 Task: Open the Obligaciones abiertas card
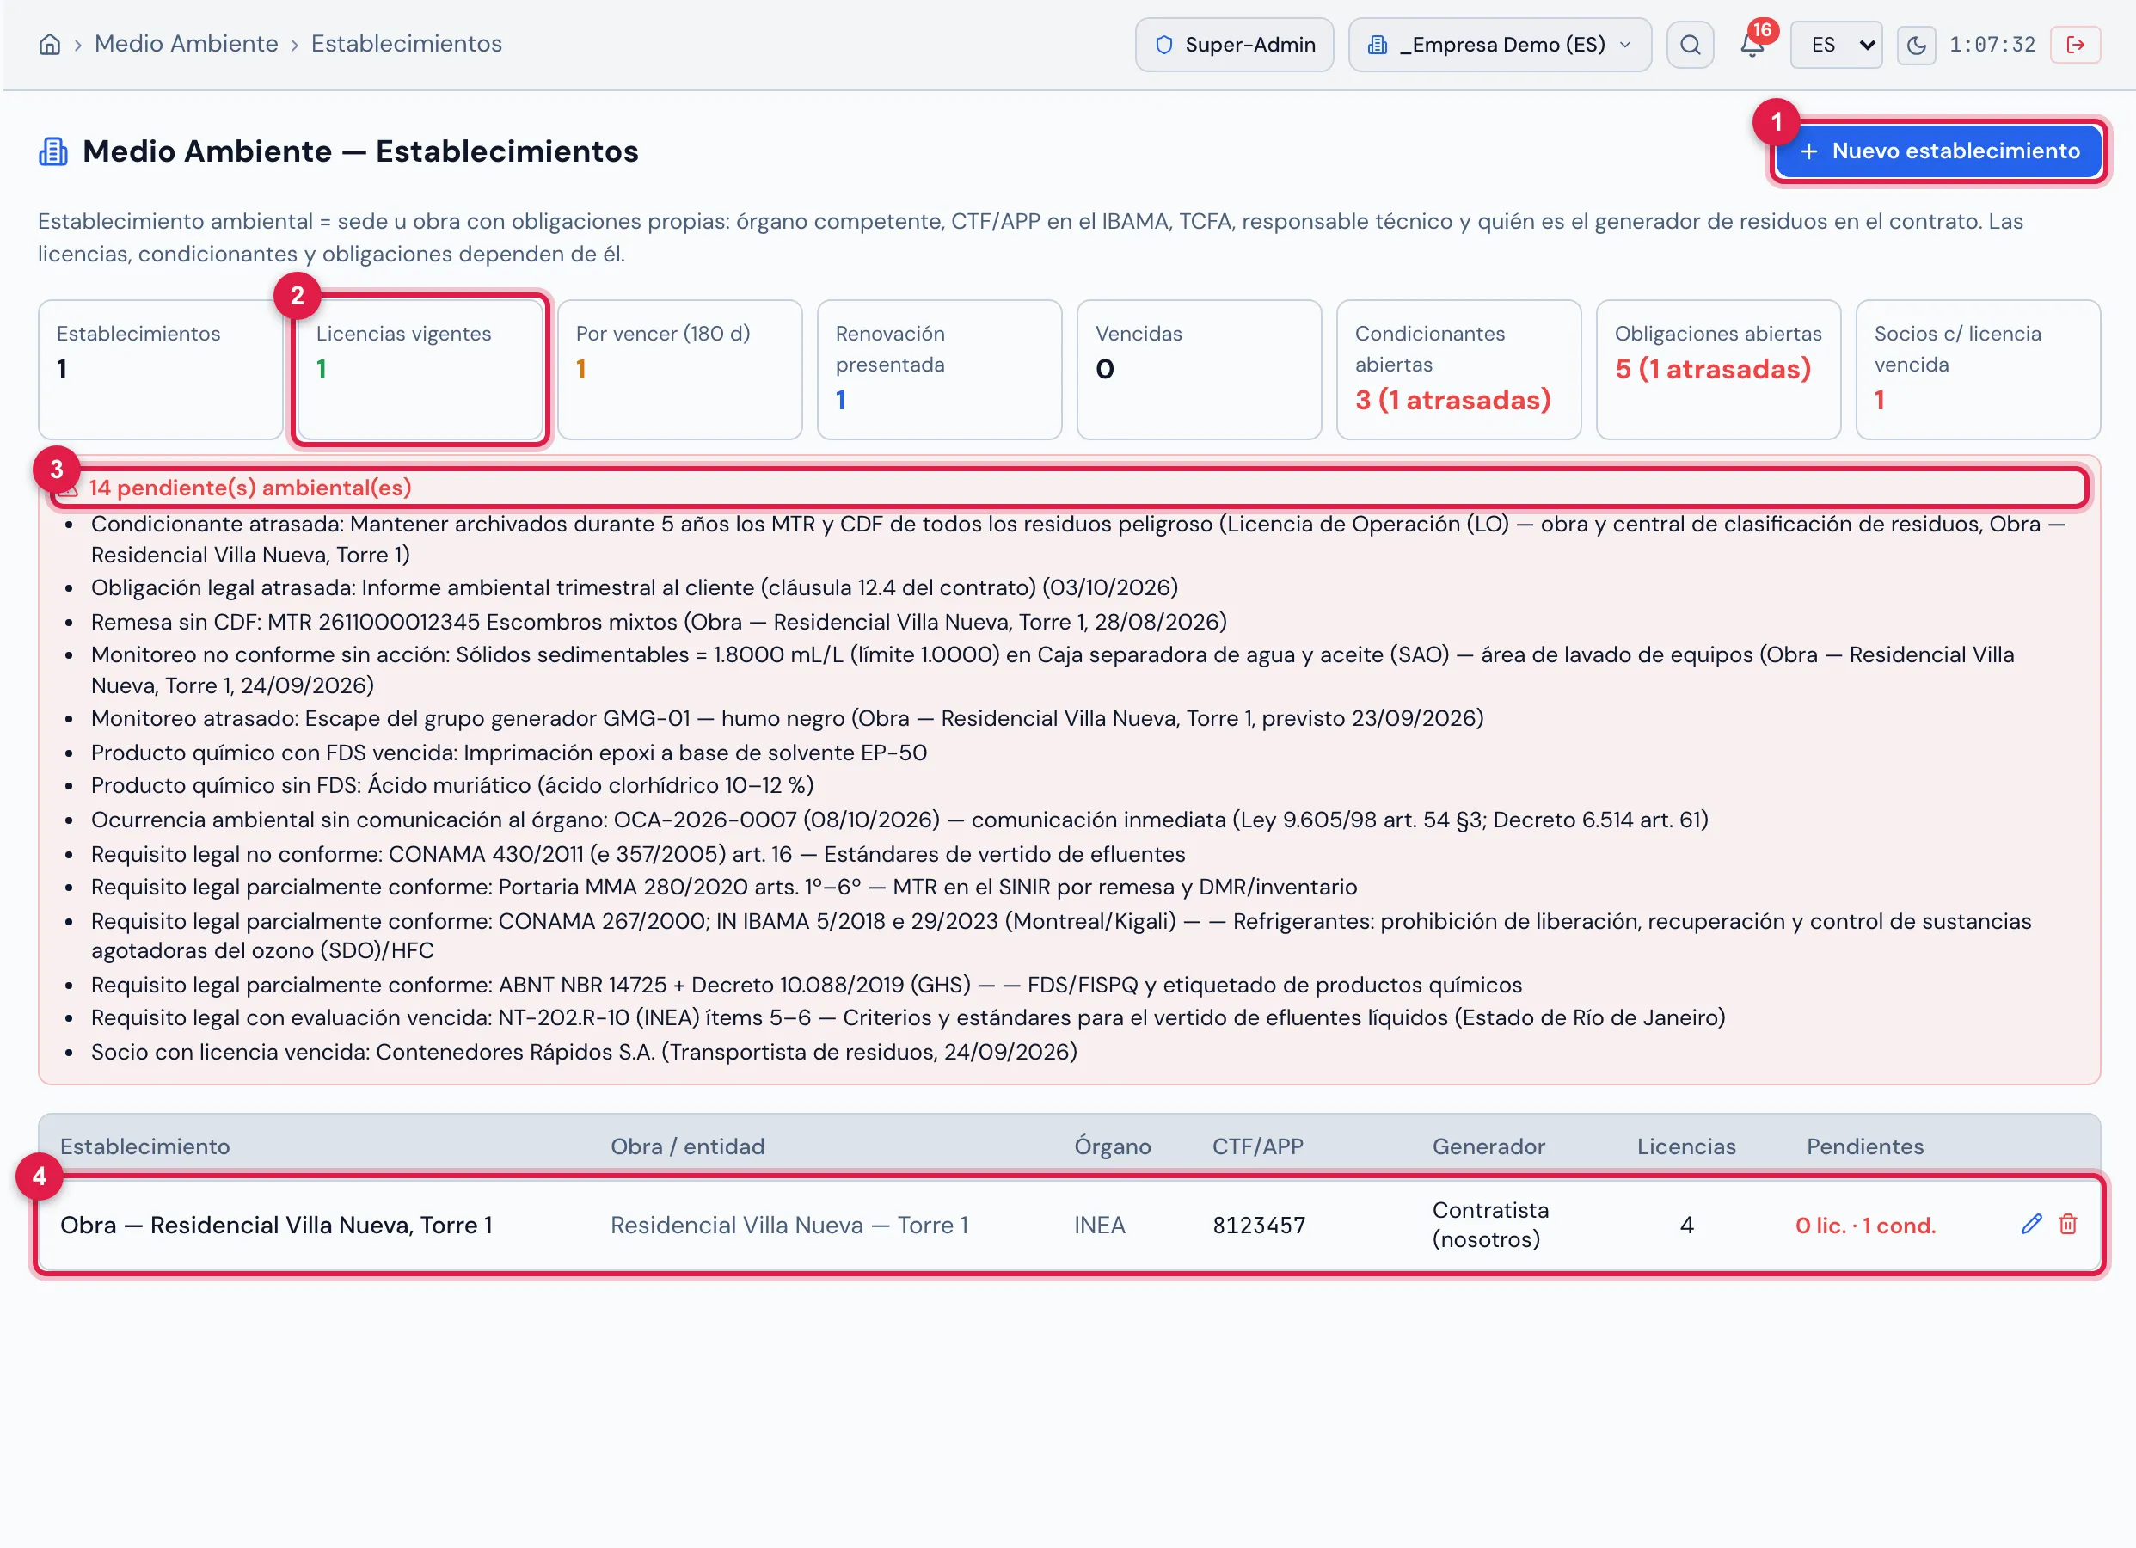[x=1718, y=369]
